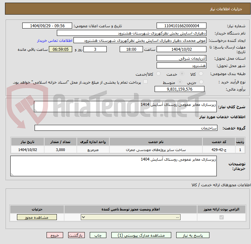Click the ردیف column header
Viewport: 251px width, 244px height.
point(240,142)
